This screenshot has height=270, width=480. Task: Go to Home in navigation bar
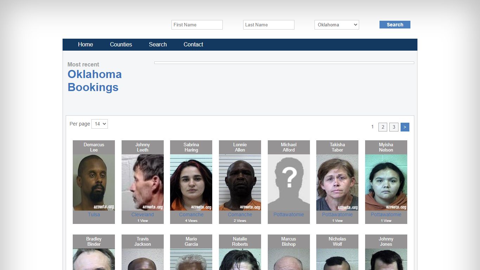pyautogui.click(x=85, y=44)
